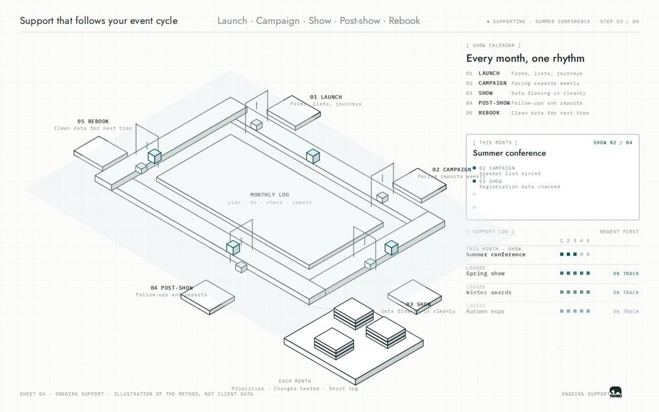Switch to the Post-show stage heading
Screen dimensions: 659x412
coord(360,20)
